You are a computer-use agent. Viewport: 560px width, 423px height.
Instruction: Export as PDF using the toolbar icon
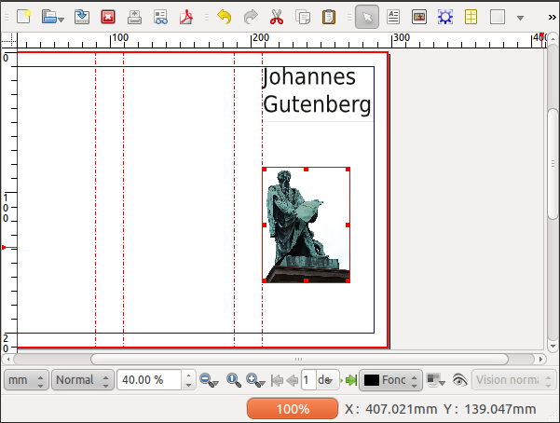pos(186,16)
